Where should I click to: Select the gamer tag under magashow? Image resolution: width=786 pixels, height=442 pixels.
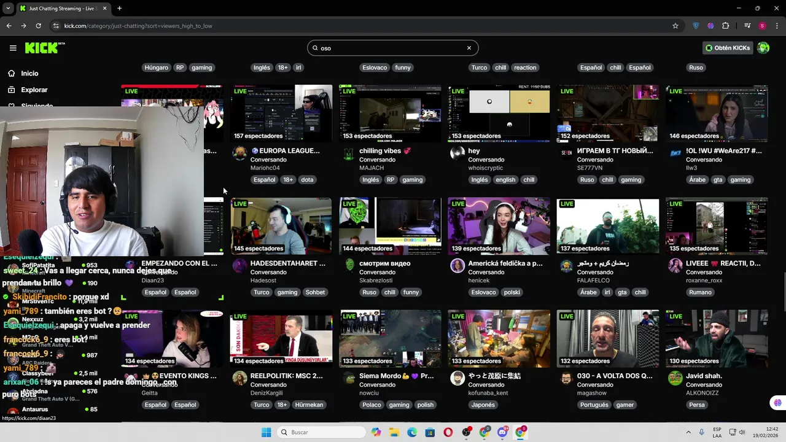[625, 405]
